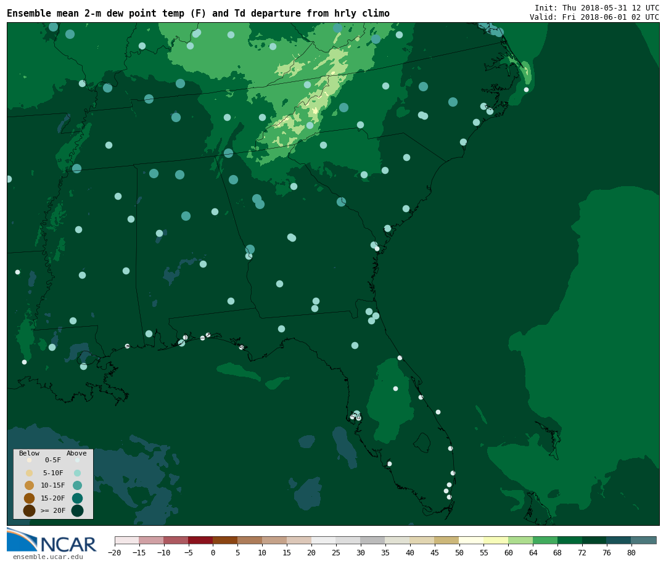
Task: Pick the color bar segment between 5 and 10
Action: coord(250,540)
